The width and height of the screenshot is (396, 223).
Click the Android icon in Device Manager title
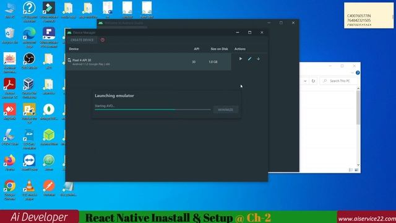[69, 32]
